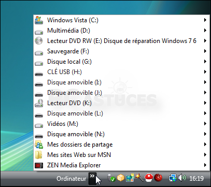Click the ZEN Media Explorer device icon
This screenshot has height=187, width=211.
[39, 165]
